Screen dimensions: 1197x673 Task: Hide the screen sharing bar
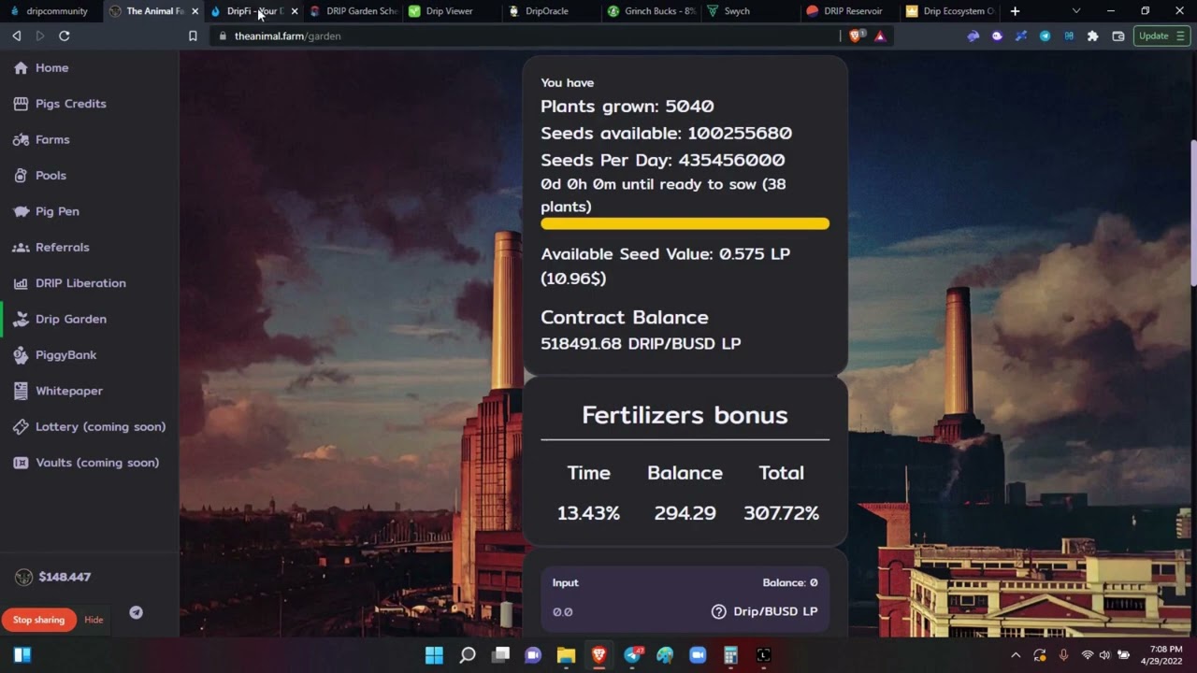click(94, 620)
